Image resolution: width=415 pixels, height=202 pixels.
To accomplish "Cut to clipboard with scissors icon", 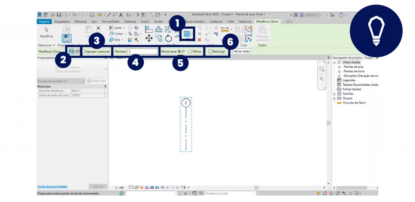I will (x=98, y=28).
